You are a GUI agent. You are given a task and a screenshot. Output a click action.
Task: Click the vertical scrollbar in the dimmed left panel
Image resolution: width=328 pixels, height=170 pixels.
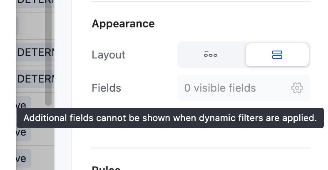(x=48, y=52)
